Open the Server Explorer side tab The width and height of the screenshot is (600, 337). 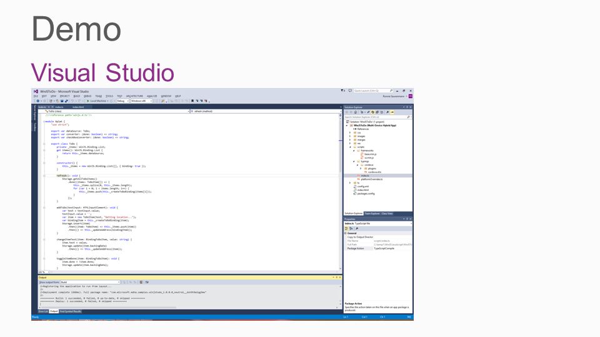34,113
